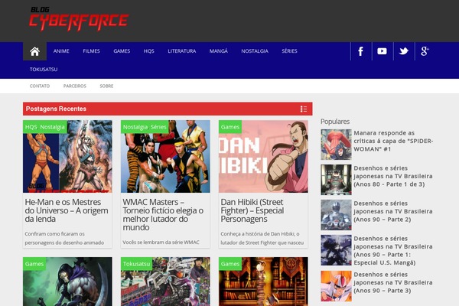Open Anos 90 Parte 2 popular post
459x306 pixels.
393,211
